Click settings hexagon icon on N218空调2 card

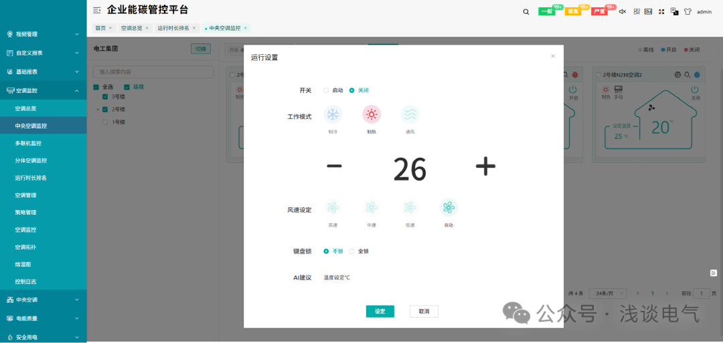[x=677, y=75]
